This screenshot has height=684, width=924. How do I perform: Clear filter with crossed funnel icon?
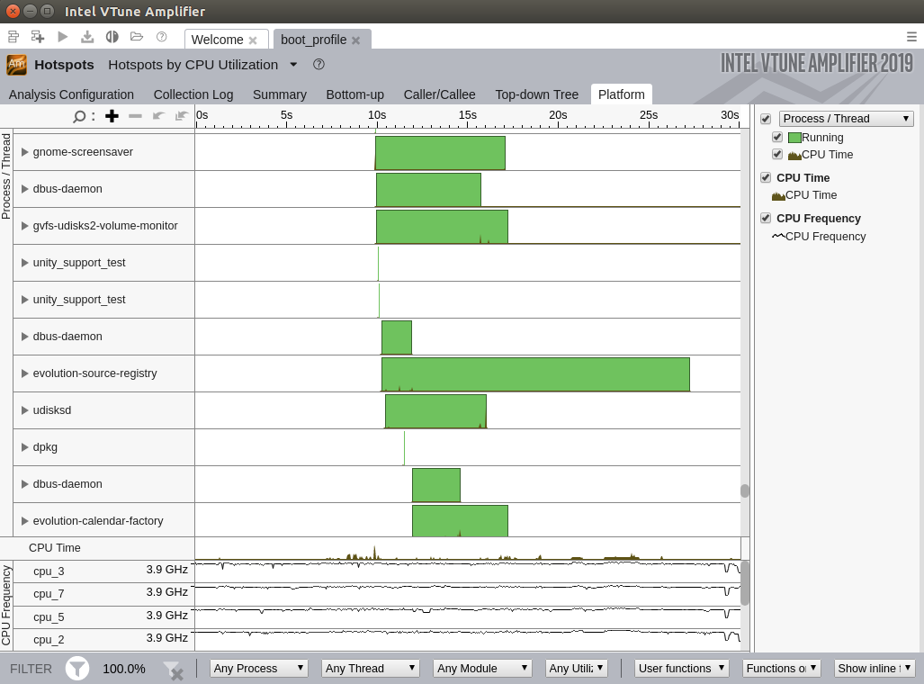point(172,670)
